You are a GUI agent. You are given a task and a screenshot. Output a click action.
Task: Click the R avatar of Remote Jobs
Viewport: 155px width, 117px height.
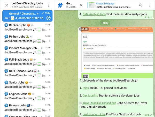click(x=6, y=106)
